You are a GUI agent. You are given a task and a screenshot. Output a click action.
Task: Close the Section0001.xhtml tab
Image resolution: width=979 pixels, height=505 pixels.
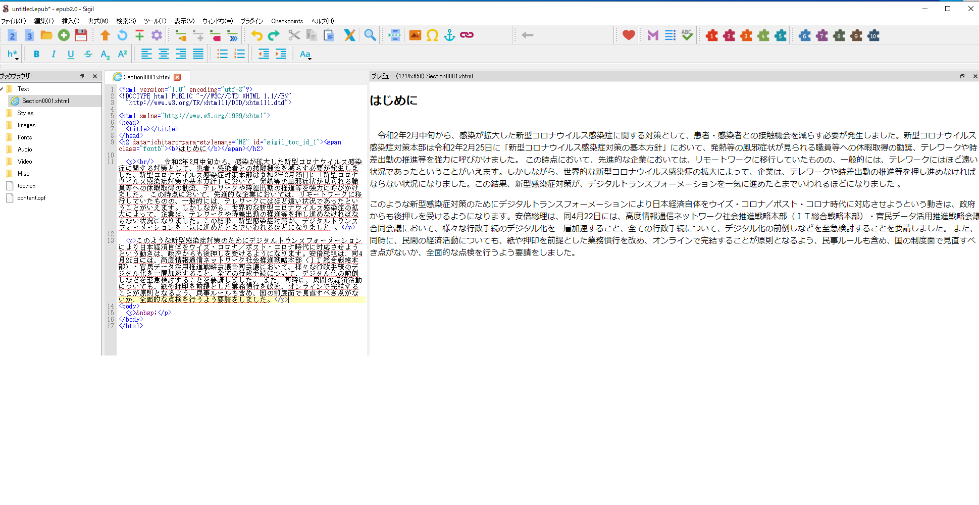coord(177,77)
